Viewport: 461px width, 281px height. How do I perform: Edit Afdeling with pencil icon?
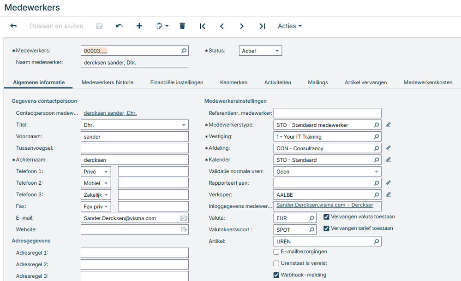(x=388, y=148)
